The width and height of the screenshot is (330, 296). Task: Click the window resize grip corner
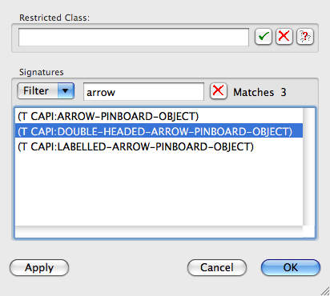tap(324, 290)
